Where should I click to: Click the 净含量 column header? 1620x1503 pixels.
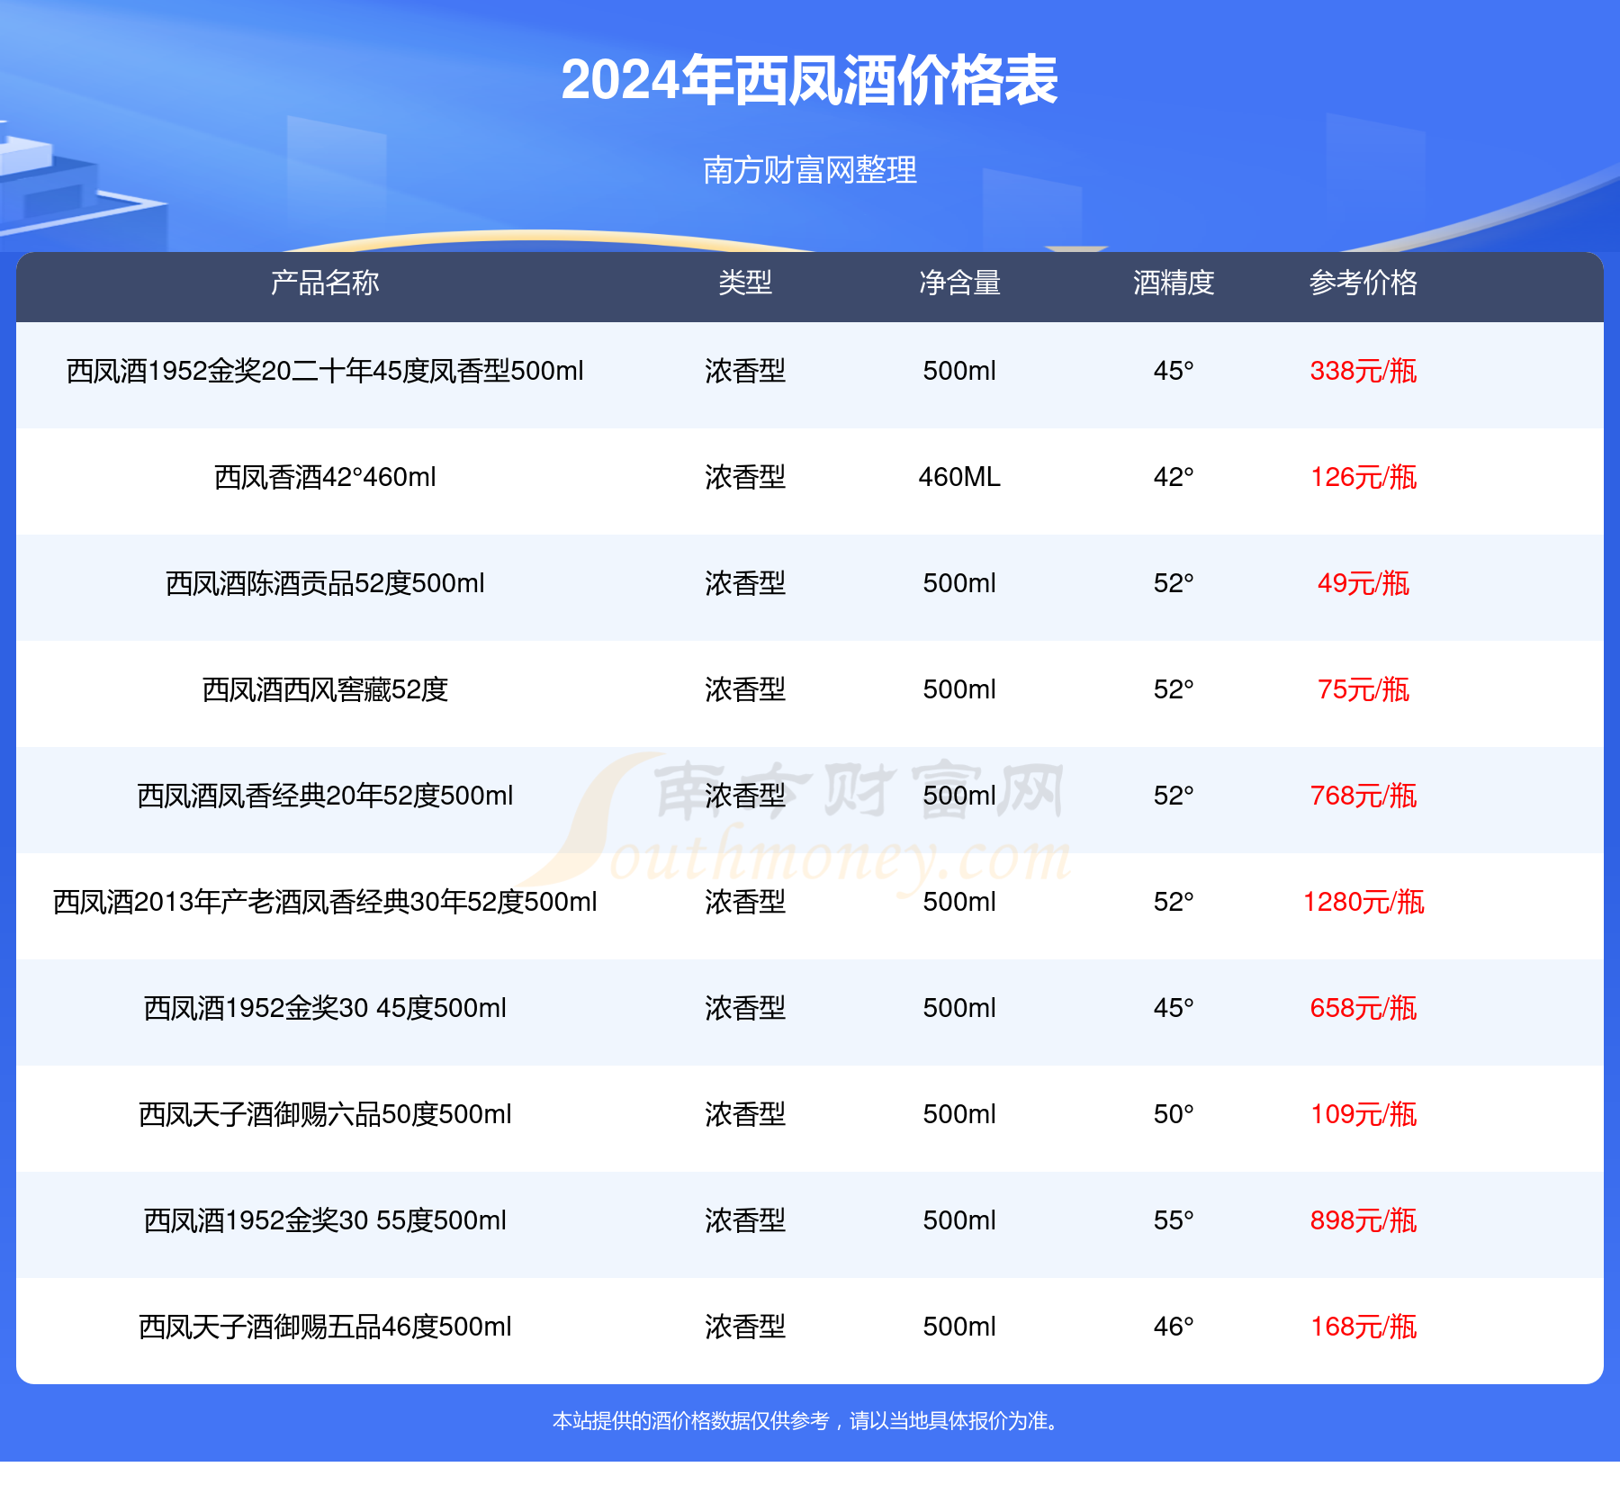[959, 283]
